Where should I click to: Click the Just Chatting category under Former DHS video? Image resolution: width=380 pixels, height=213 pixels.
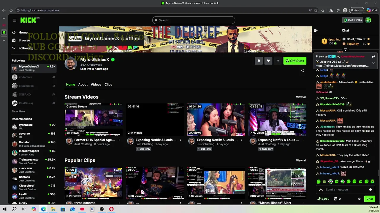coord(83,144)
